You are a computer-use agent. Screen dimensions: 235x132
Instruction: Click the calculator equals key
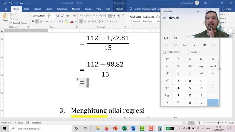point(213,102)
